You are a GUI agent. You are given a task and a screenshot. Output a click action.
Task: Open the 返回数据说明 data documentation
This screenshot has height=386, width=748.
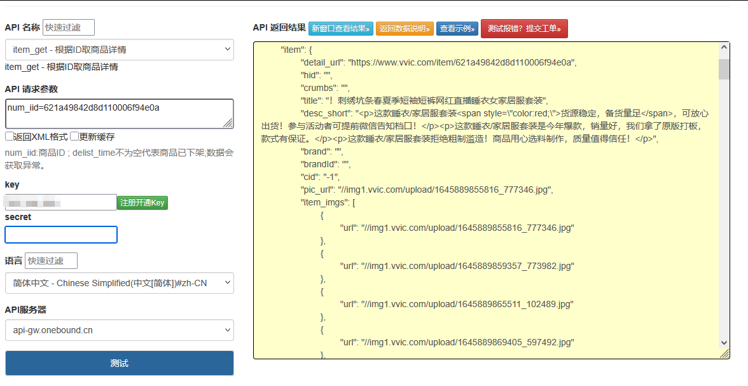click(406, 28)
